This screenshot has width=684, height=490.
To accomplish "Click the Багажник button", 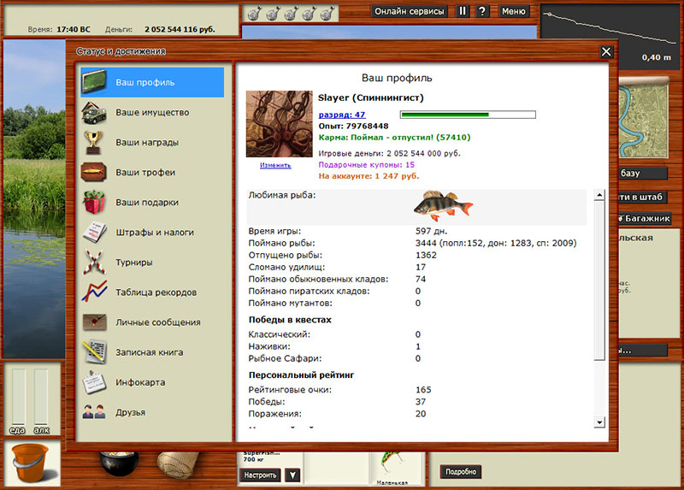I will (645, 218).
